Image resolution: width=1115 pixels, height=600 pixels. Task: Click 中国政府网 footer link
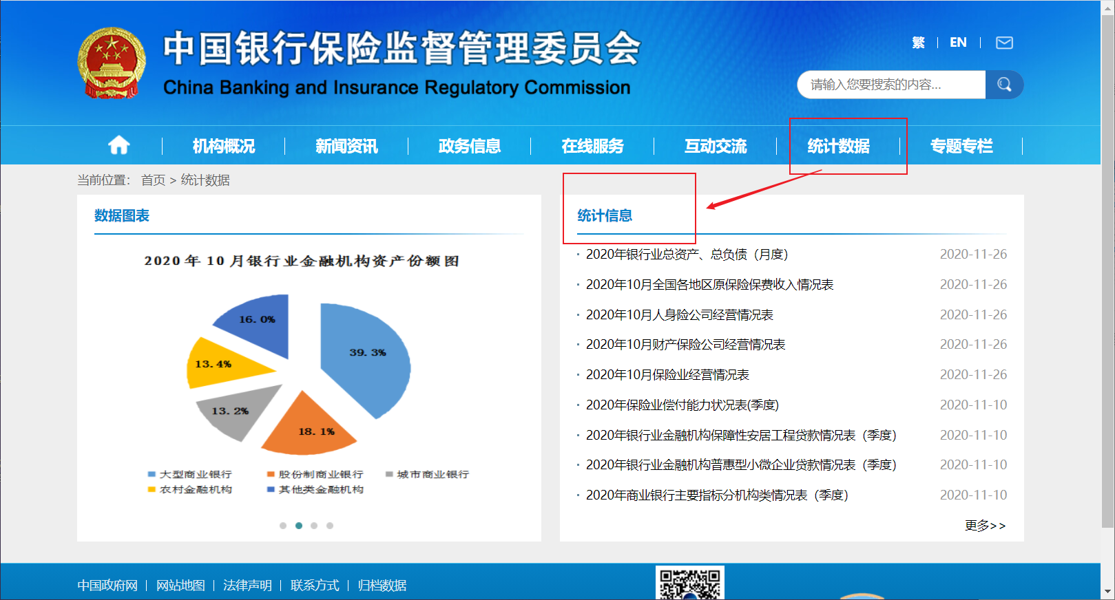(107, 586)
